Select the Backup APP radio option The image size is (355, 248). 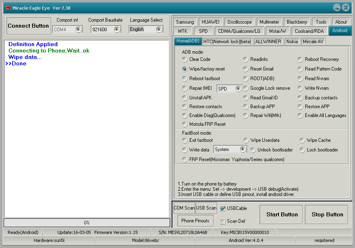(259, 107)
